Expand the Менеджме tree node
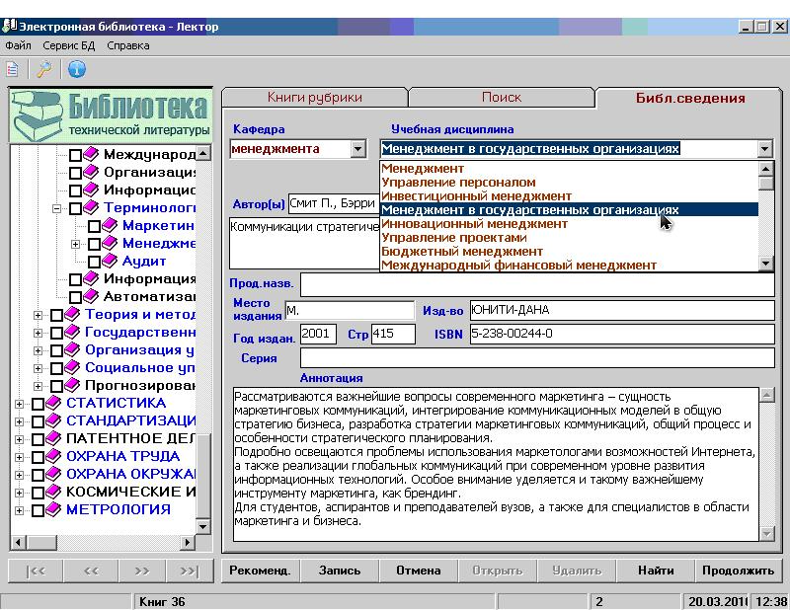The height and width of the screenshot is (610, 790). click(x=76, y=245)
